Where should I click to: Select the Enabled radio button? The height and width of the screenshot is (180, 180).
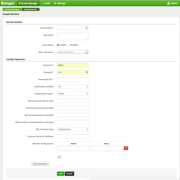(x=58, y=45)
